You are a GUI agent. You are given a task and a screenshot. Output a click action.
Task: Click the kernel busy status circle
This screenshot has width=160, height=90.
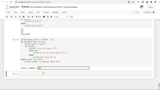pyautogui.click(x=153, y=12)
